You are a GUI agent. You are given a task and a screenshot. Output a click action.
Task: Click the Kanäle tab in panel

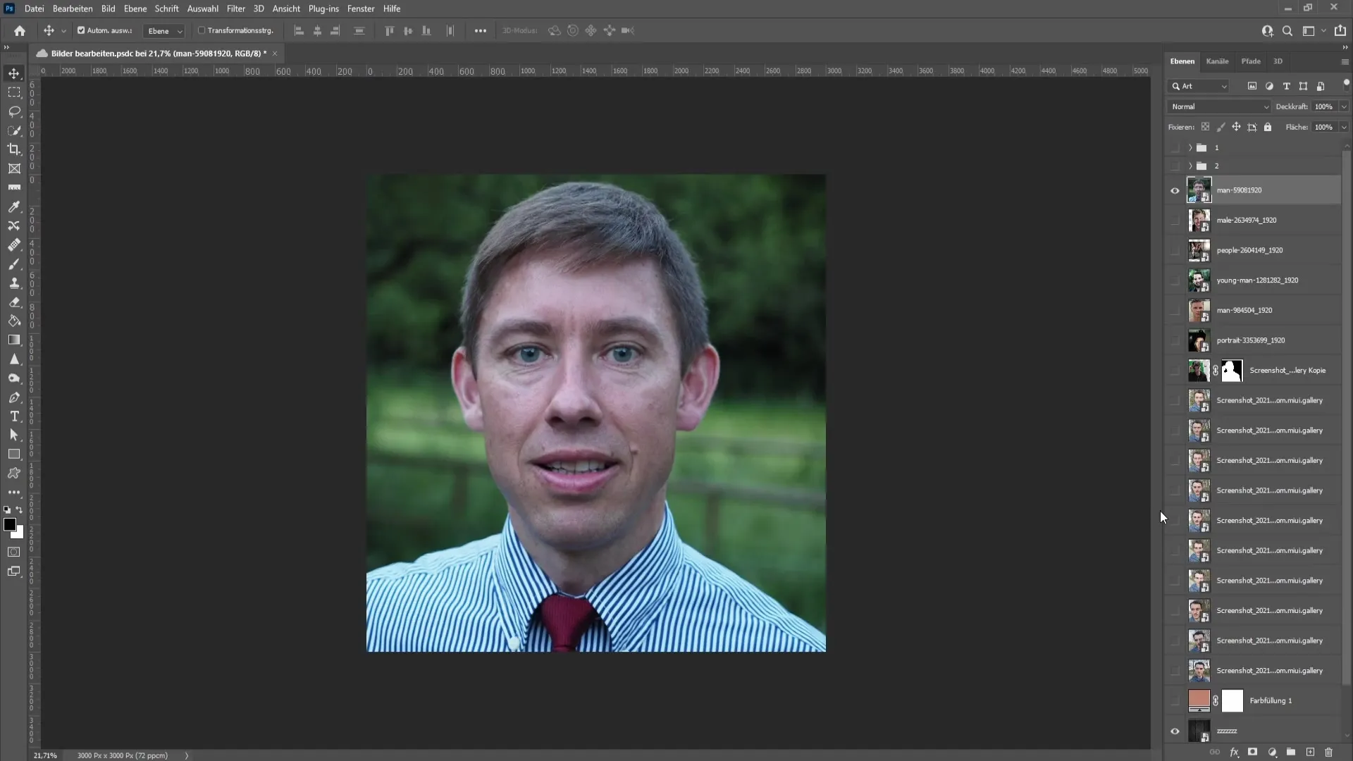(1217, 61)
